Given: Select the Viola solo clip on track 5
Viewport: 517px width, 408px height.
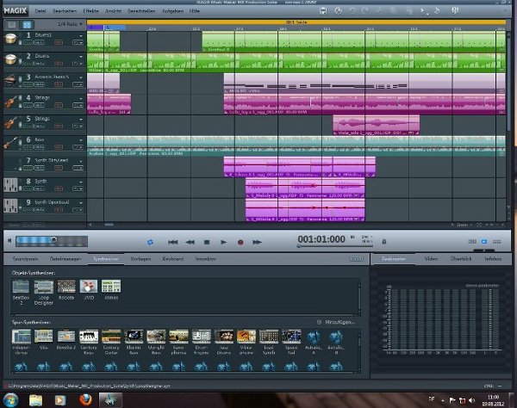Looking at the screenshot, I should pyautogui.click(x=377, y=125).
